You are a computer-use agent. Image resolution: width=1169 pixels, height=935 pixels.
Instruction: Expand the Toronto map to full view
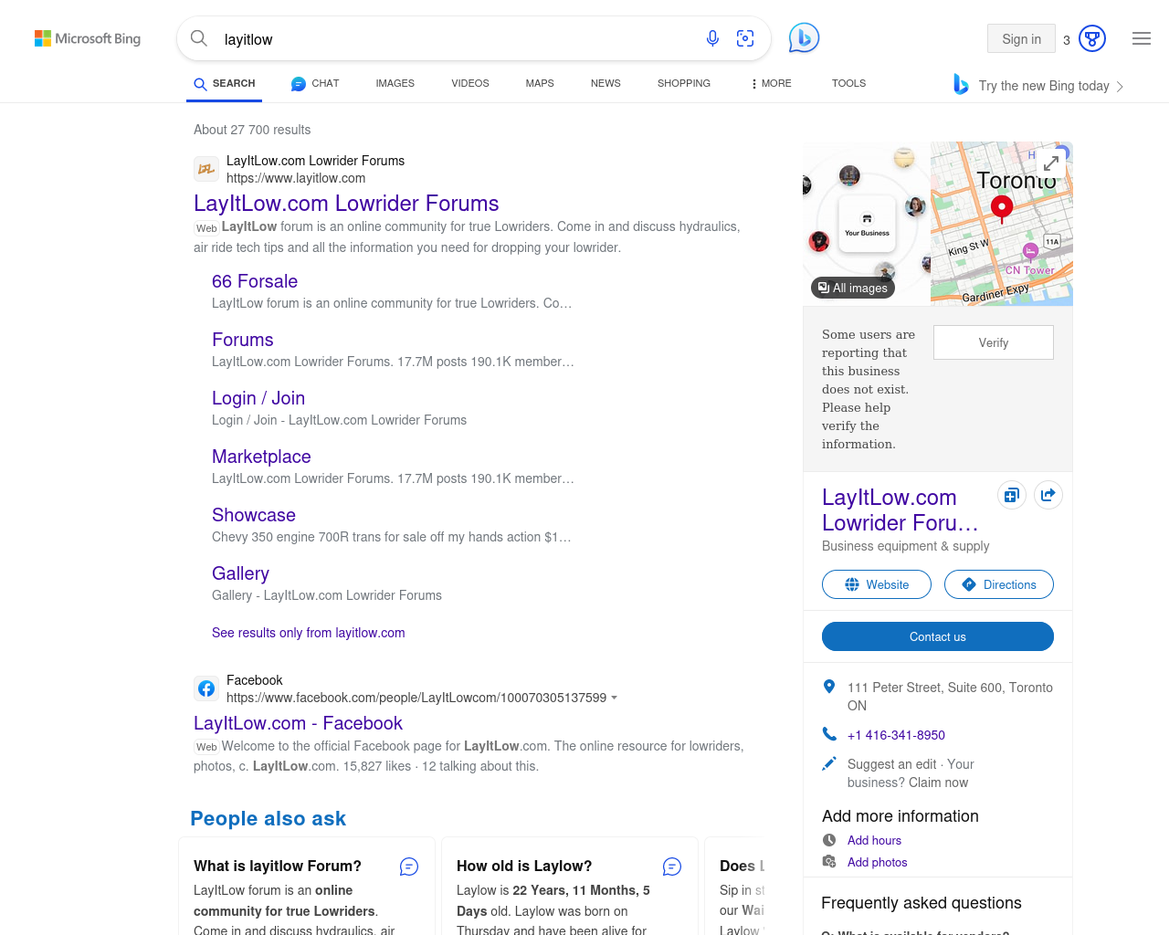tap(1051, 163)
